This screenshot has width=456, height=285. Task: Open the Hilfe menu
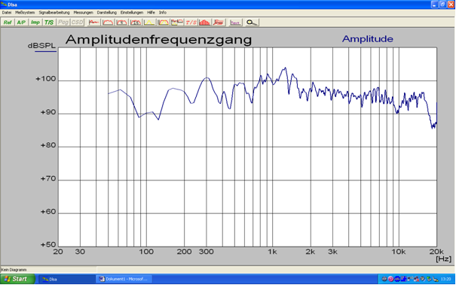pyautogui.click(x=151, y=13)
